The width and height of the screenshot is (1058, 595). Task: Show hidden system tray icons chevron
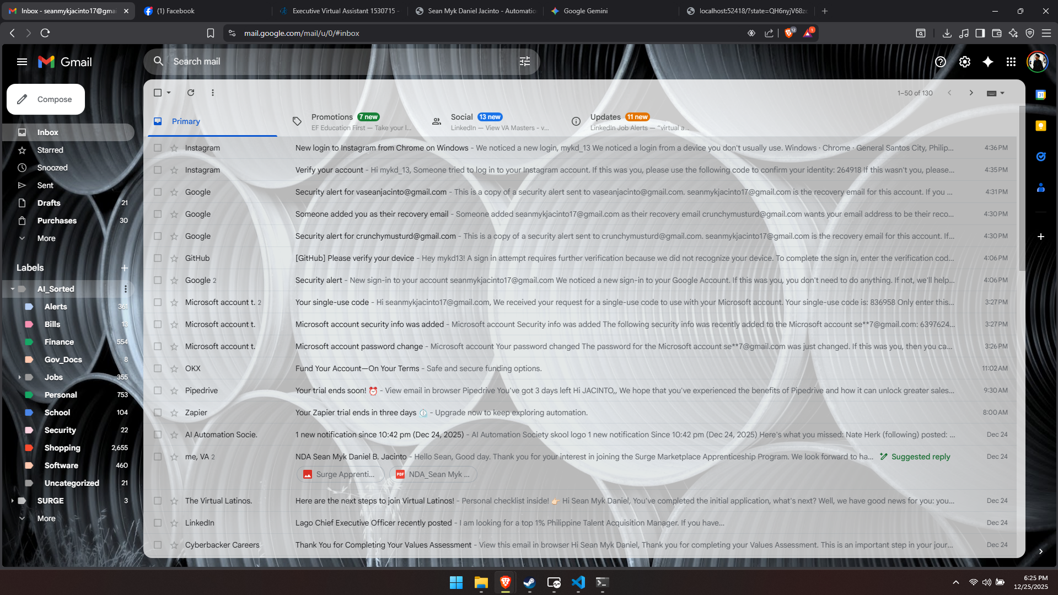pos(956,582)
